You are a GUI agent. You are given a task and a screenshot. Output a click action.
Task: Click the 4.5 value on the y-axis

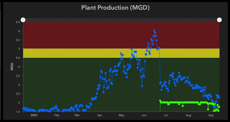tap(18, 58)
